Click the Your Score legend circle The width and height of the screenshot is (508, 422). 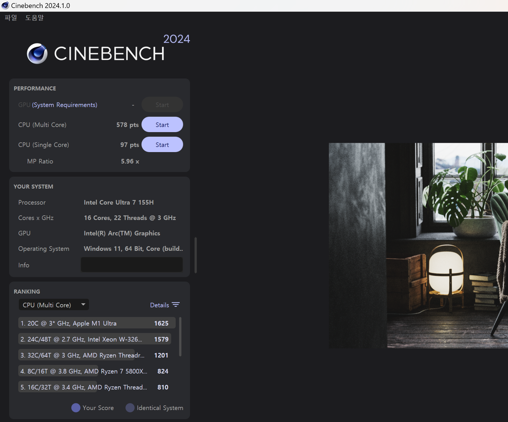(x=76, y=408)
